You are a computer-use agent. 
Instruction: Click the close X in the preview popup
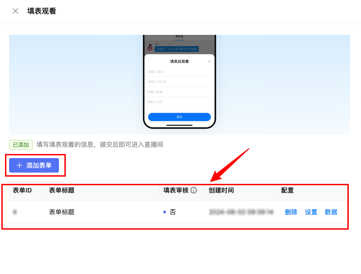click(x=209, y=62)
